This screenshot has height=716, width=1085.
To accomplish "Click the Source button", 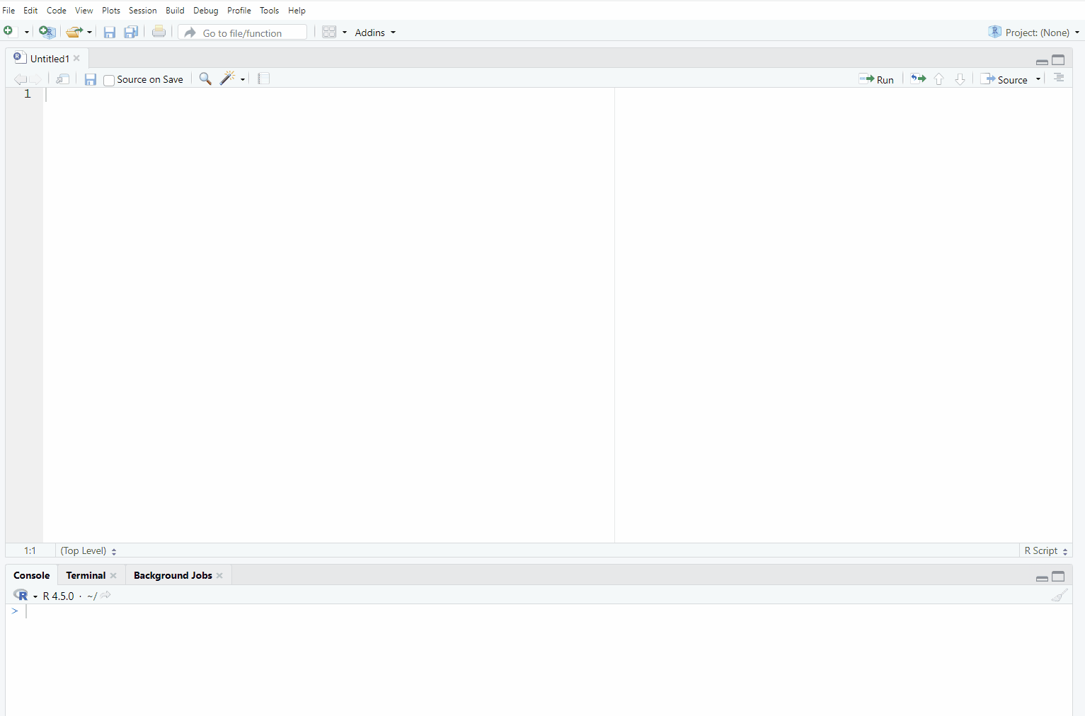I will [x=1005, y=79].
